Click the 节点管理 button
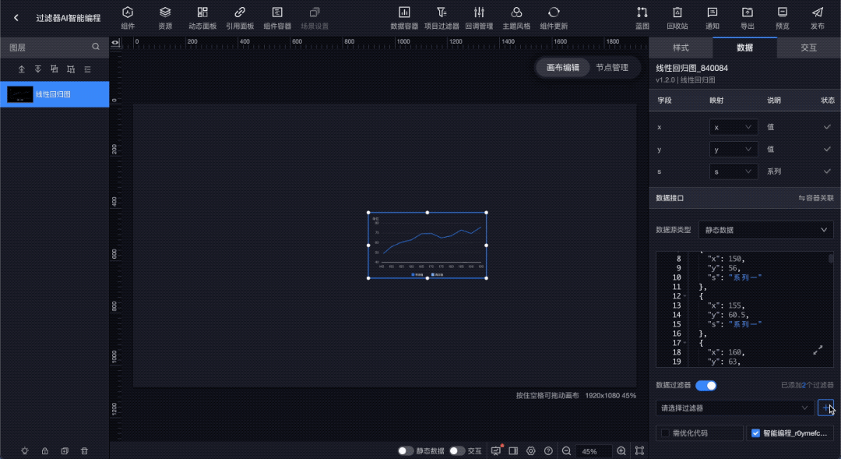 [x=611, y=68]
